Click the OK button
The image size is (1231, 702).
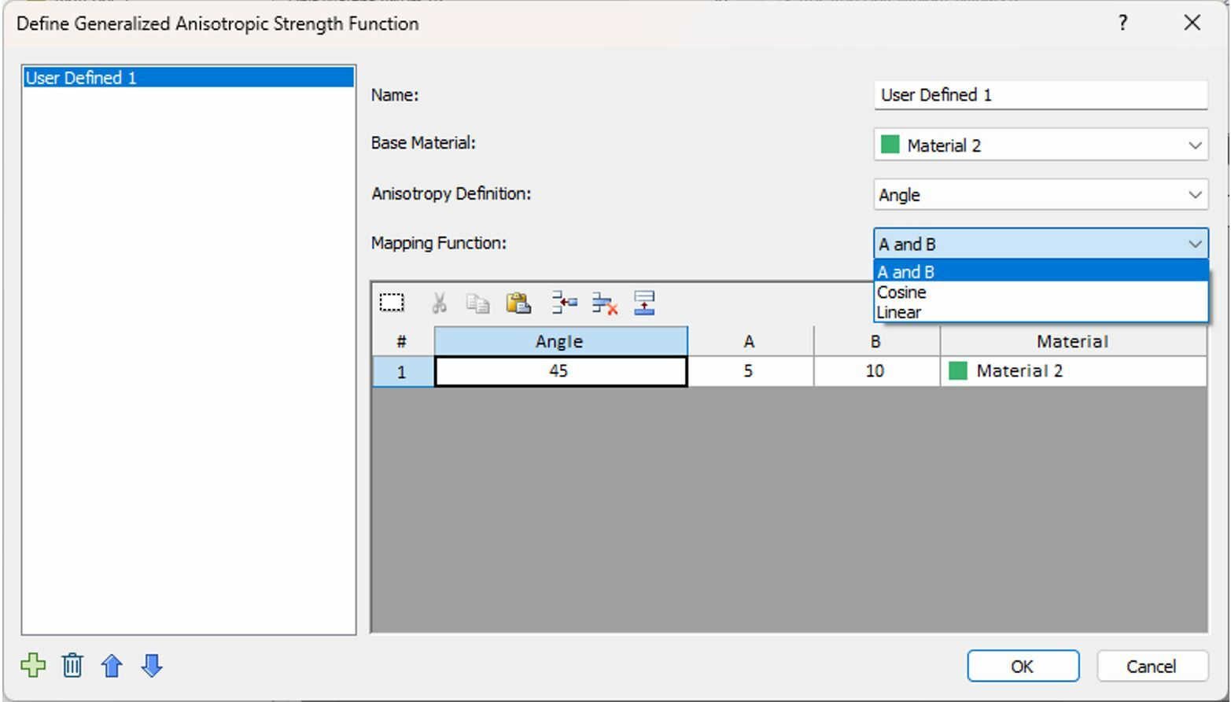(1022, 665)
